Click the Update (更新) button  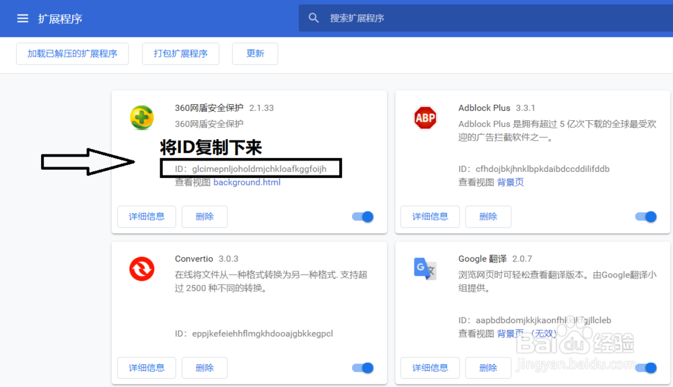[x=255, y=54]
